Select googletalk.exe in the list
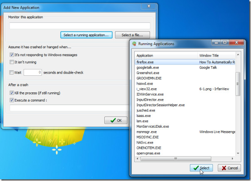The width and height of the screenshot is (251, 181). (x=185, y=67)
